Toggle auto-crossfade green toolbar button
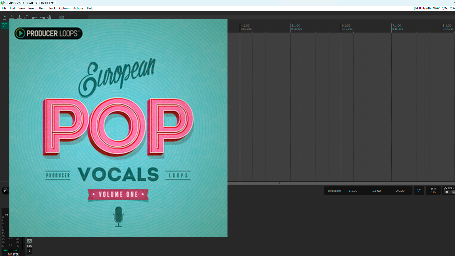Screen dimensions: 455x256 tap(4, 25)
